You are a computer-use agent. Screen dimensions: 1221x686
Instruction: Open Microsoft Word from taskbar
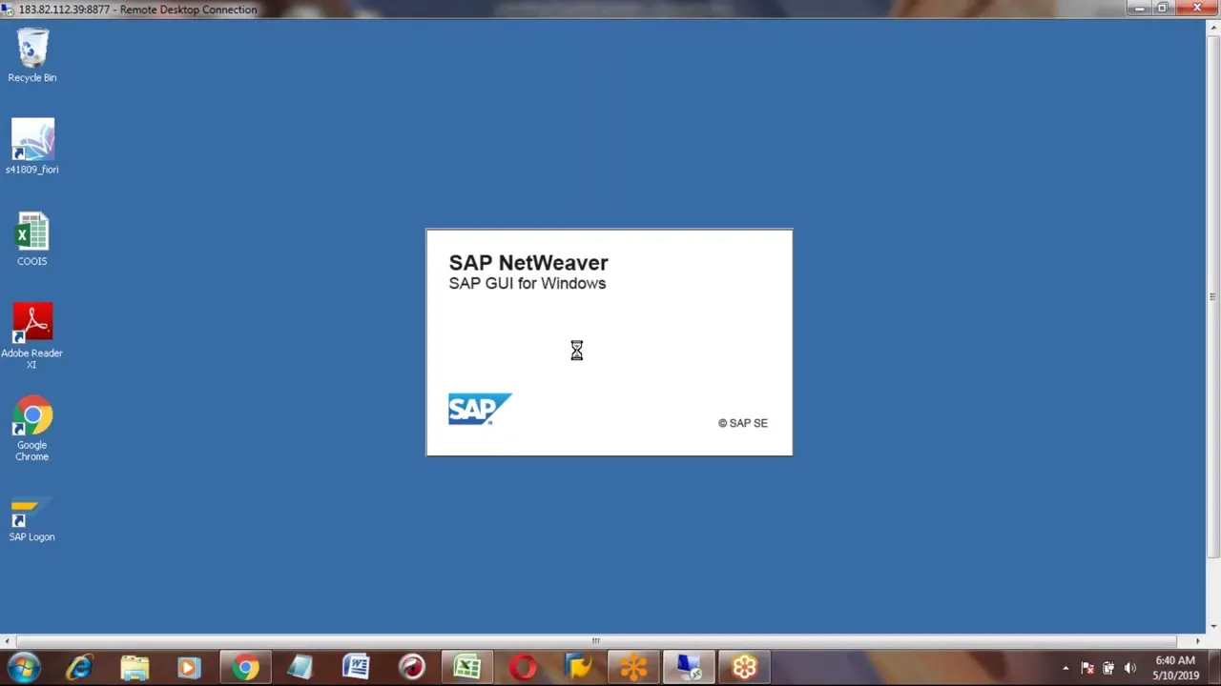(356, 668)
